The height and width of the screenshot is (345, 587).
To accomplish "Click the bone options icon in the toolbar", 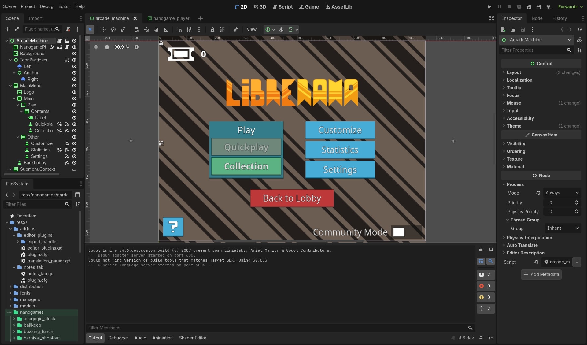I will click(x=235, y=29).
